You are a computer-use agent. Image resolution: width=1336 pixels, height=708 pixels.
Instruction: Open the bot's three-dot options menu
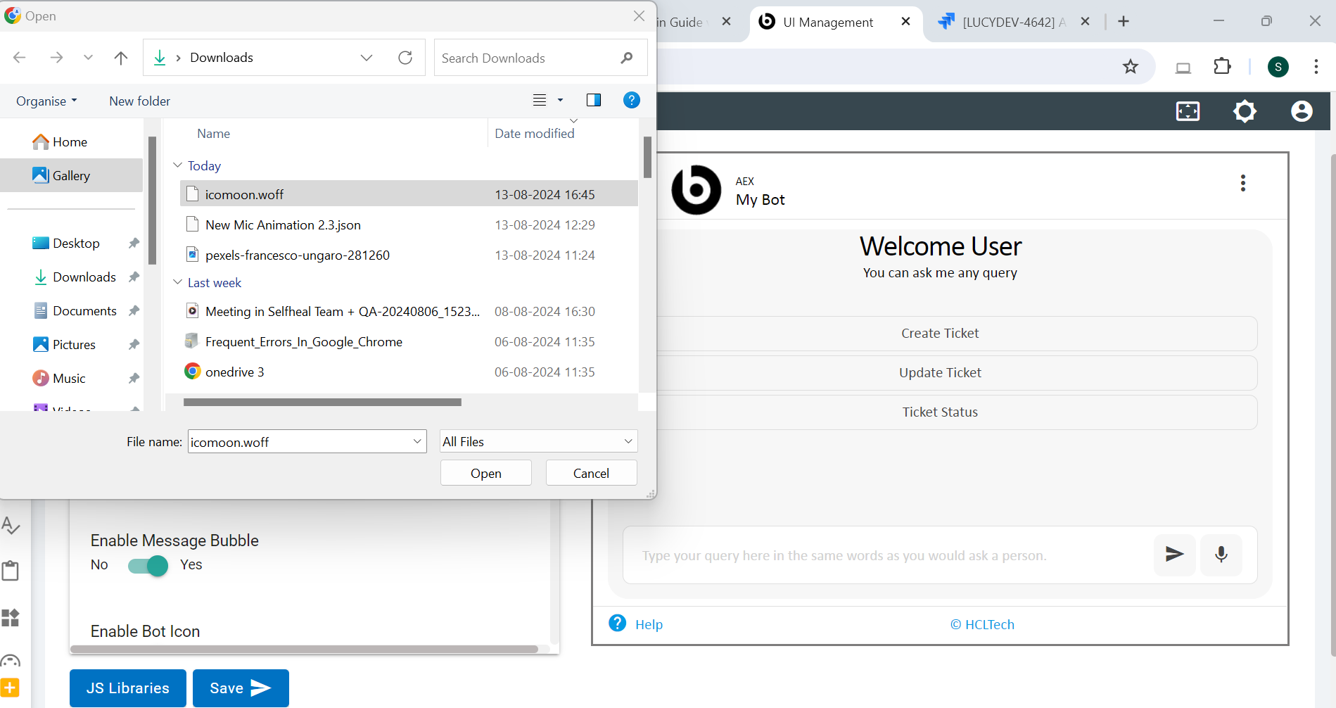pos(1242,183)
